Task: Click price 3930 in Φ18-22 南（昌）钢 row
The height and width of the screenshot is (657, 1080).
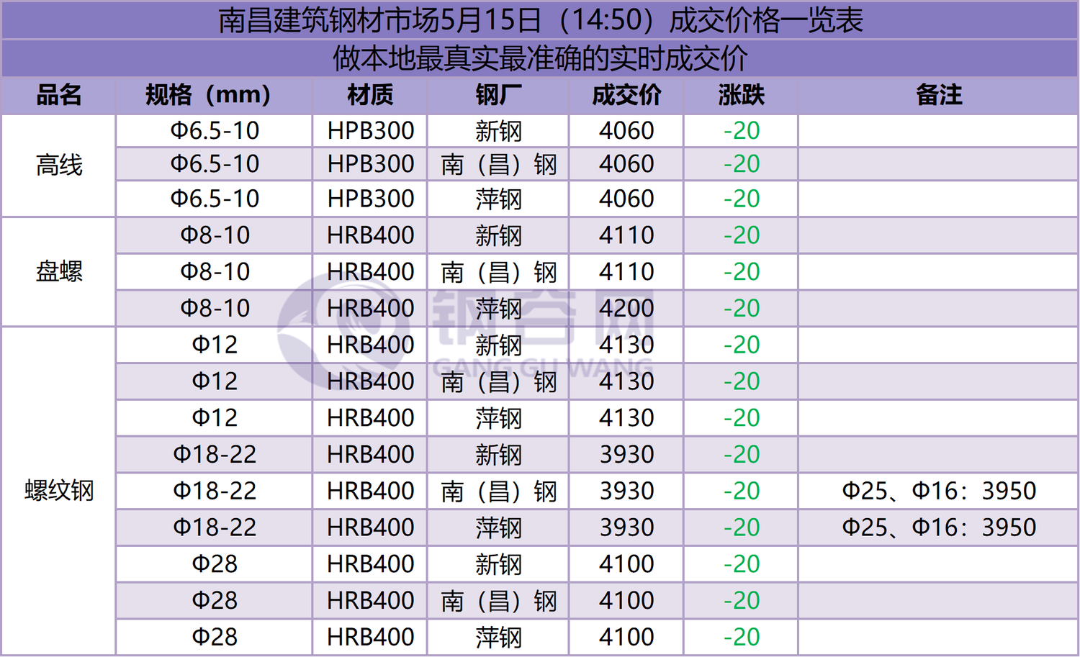Action: pos(626,491)
